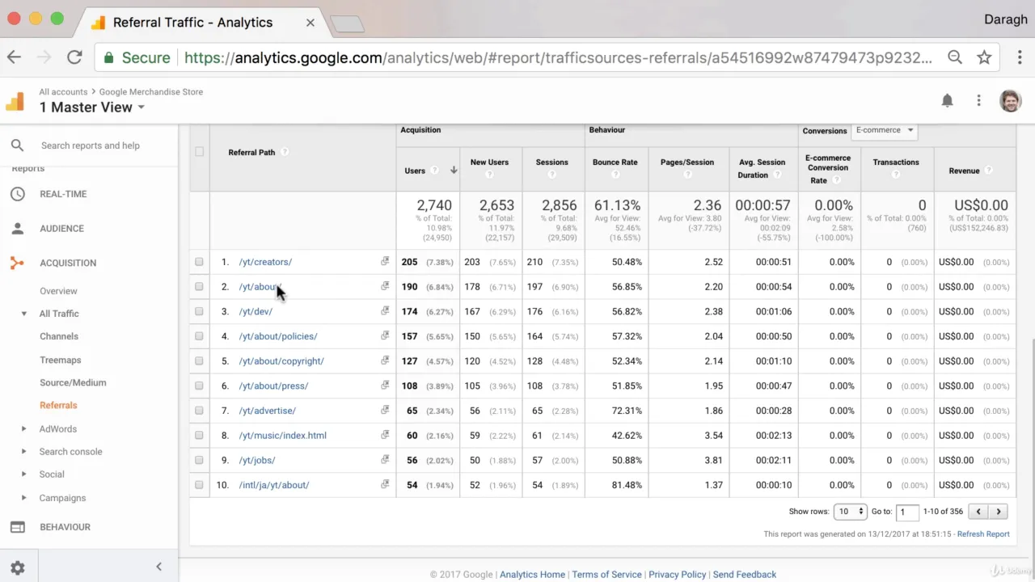The image size is (1035, 582).
Task: Open external link icon for /yt/about/copyright/
Action: click(x=385, y=361)
